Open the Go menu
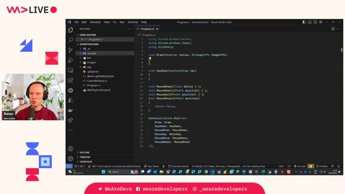This screenshot has width=345, height=194. click(x=115, y=22)
